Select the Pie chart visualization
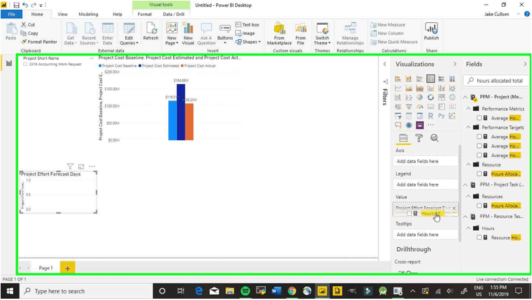This screenshot has height=300, width=532. point(420,97)
